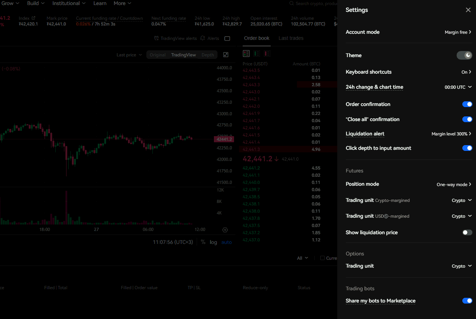Toggle auto scale on chart

226,242
